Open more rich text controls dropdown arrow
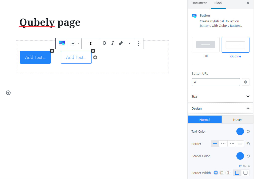 coord(129,43)
